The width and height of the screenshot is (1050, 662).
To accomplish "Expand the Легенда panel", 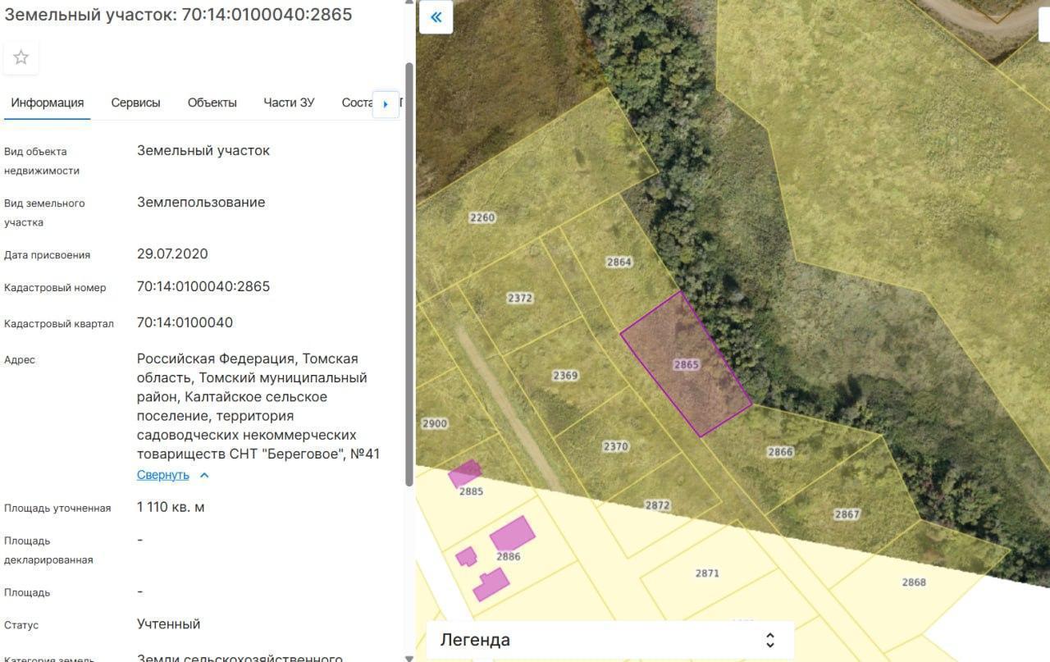I will [x=769, y=640].
